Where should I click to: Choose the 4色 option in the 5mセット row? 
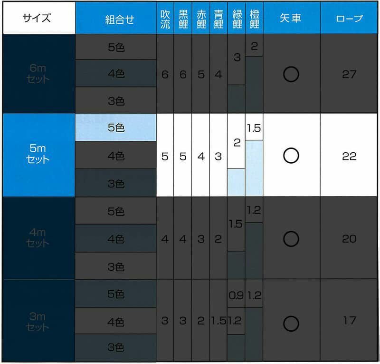(x=116, y=156)
